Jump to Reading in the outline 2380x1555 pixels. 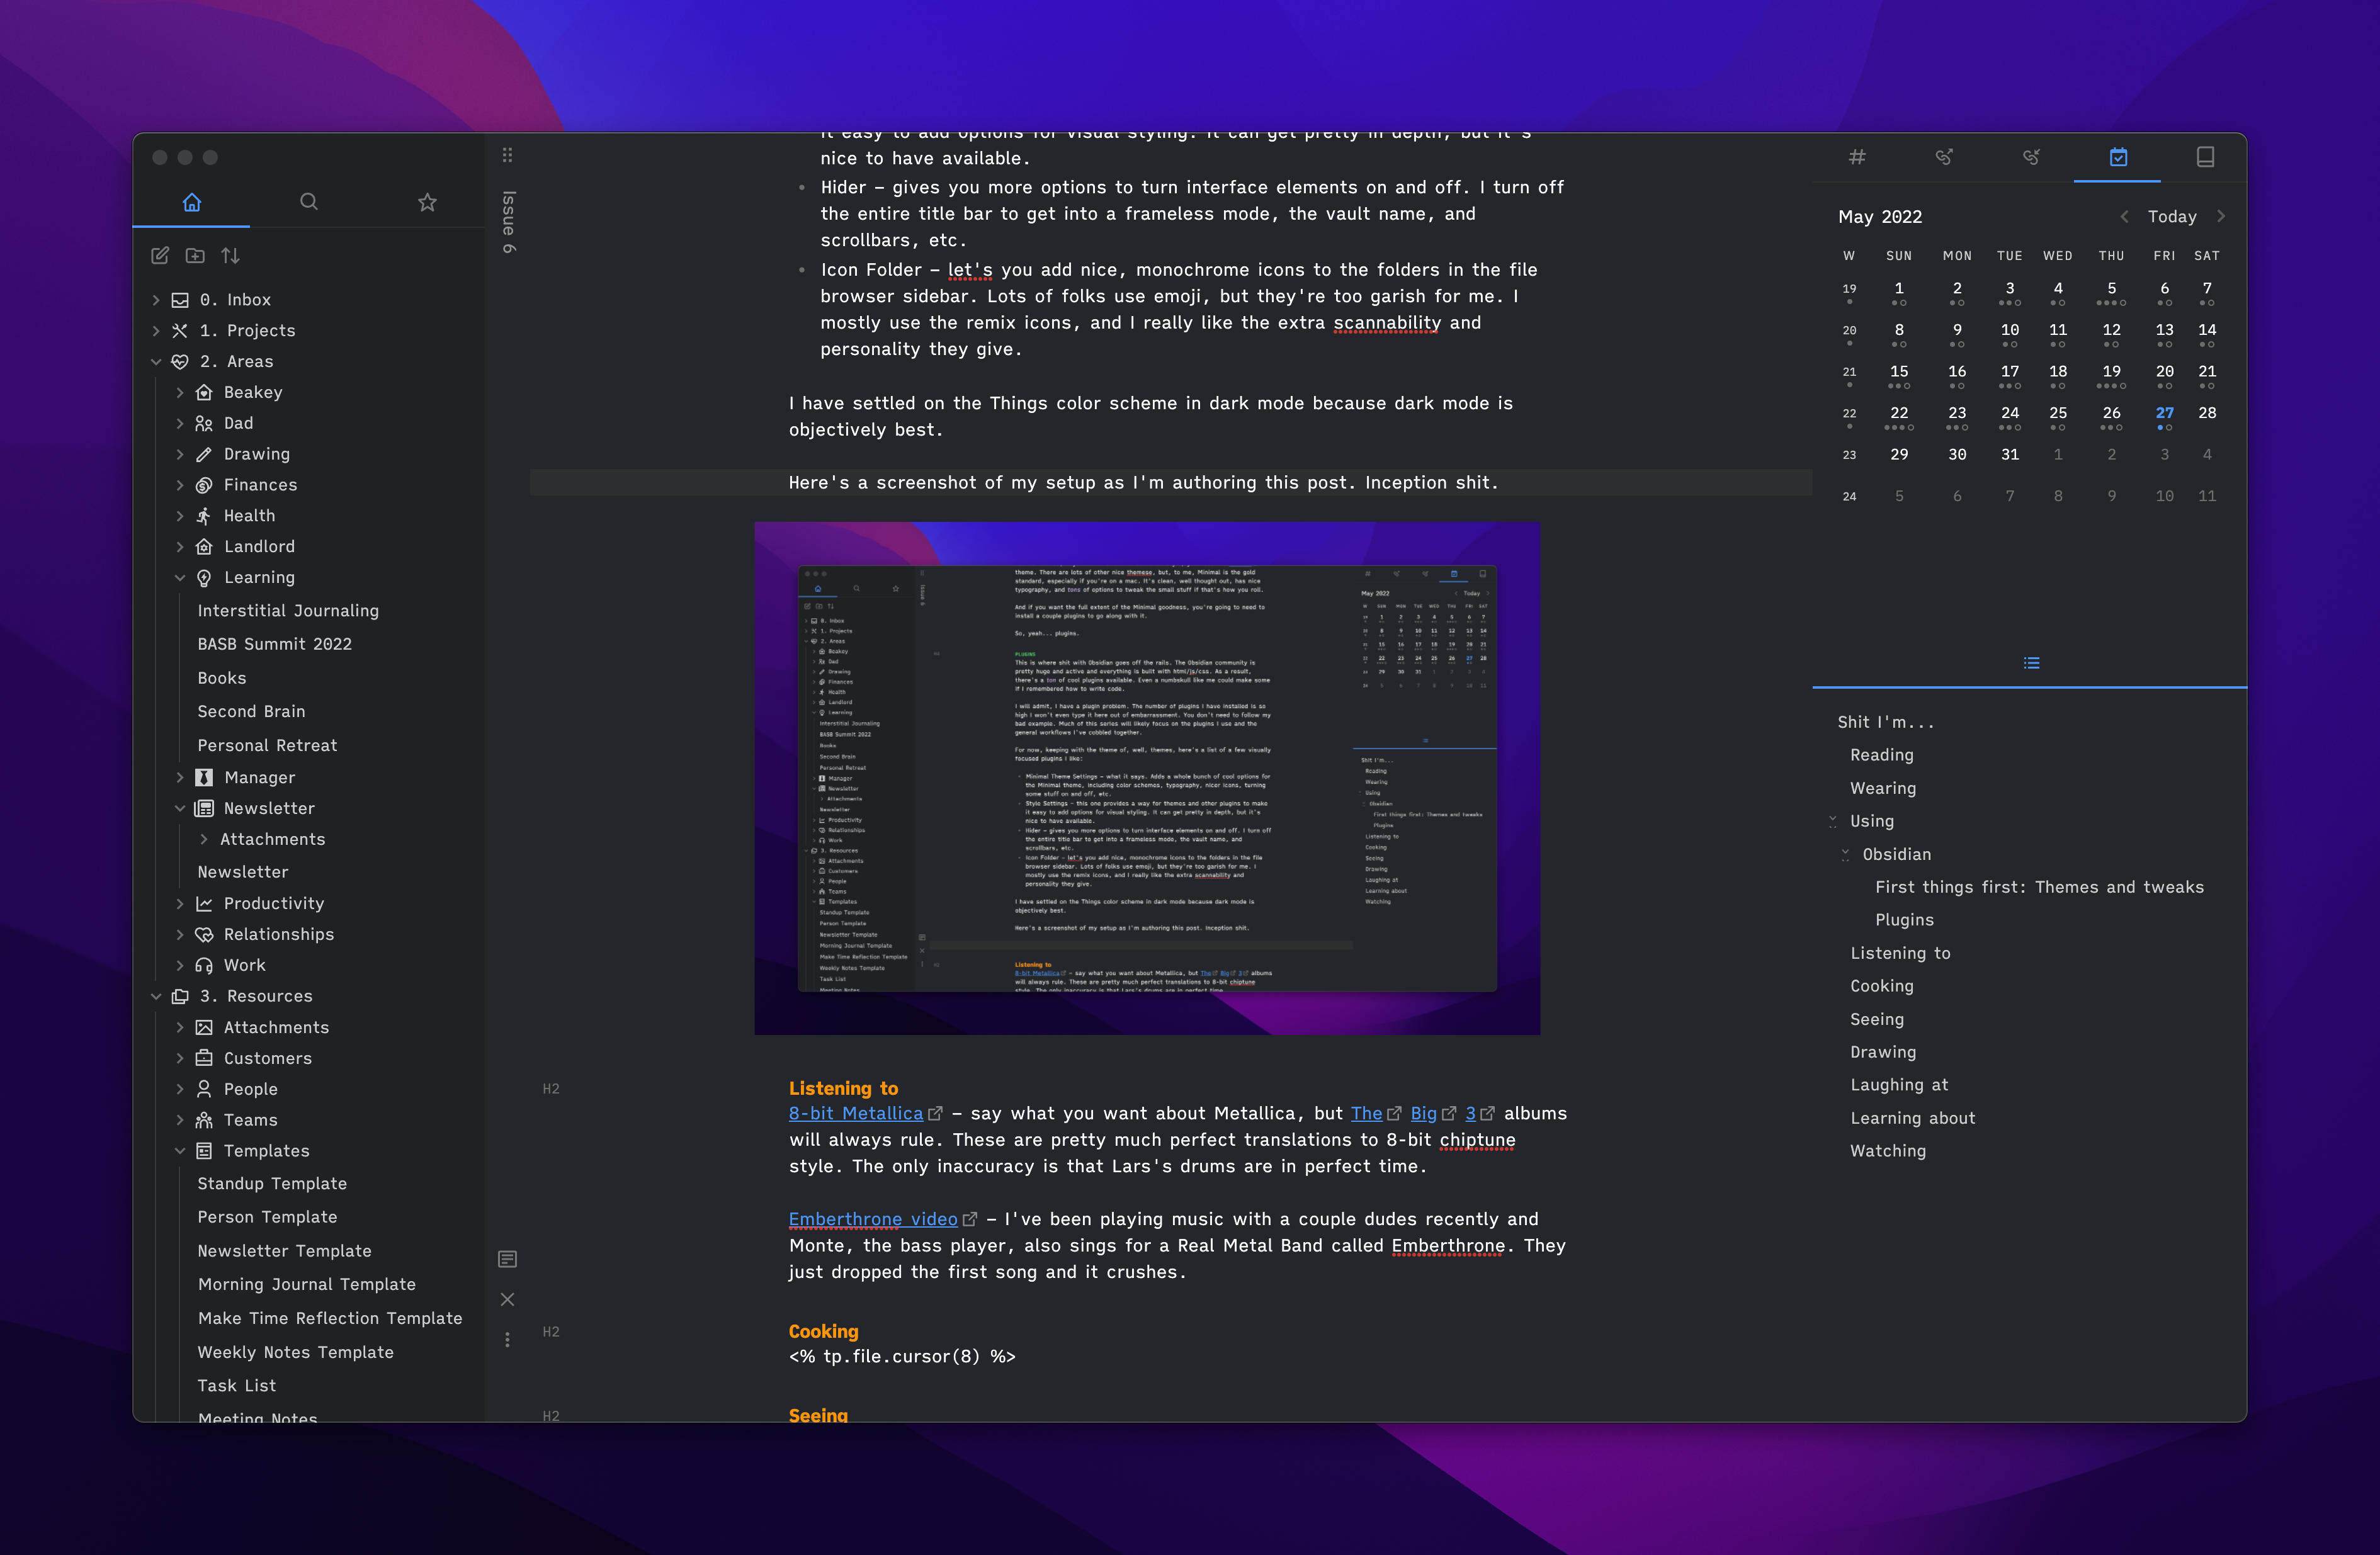[1881, 756]
